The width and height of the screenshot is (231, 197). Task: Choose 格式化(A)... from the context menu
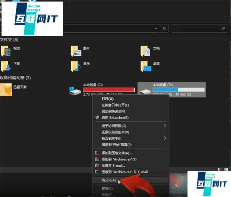pyautogui.click(x=109, y=180)
